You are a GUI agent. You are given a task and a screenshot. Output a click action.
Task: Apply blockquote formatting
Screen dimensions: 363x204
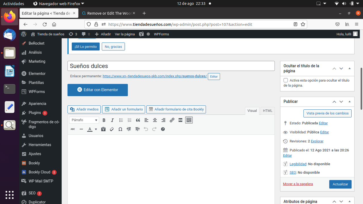pyautogui.click(x=138, y=120)
